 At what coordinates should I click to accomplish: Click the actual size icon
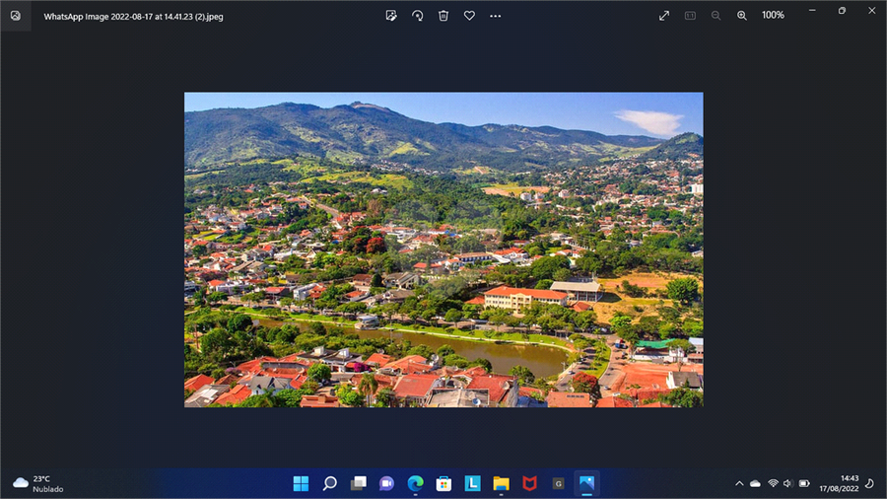tap(690, 16)
